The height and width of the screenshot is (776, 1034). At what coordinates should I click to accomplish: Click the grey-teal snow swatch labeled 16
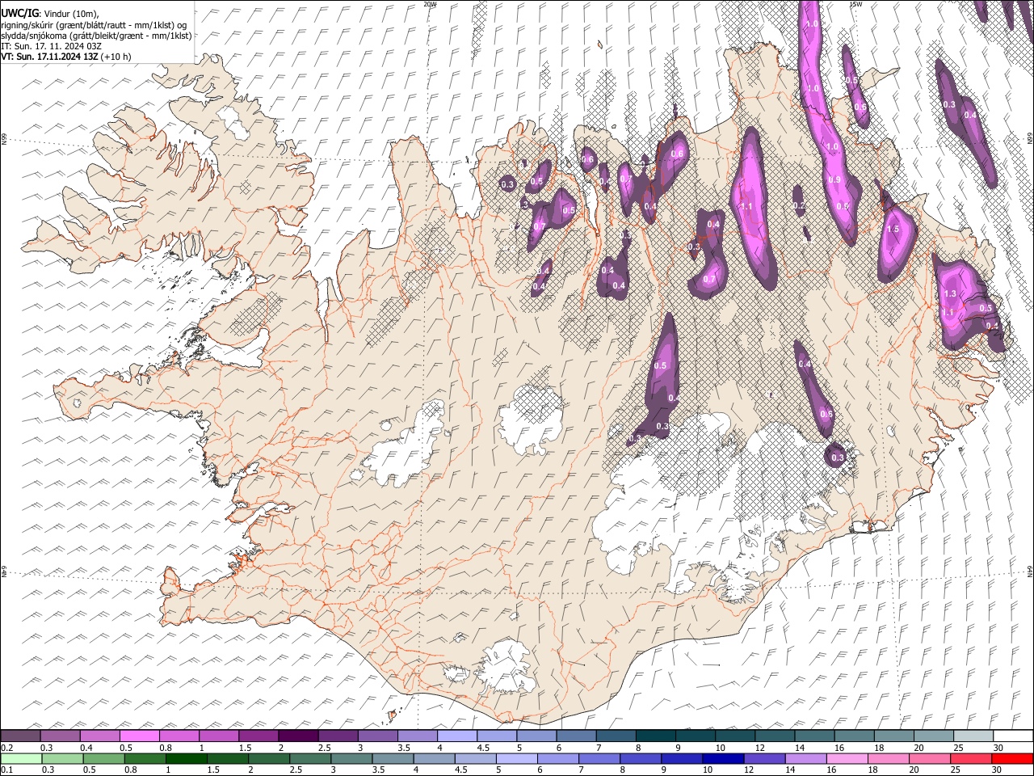pos(854,736)
